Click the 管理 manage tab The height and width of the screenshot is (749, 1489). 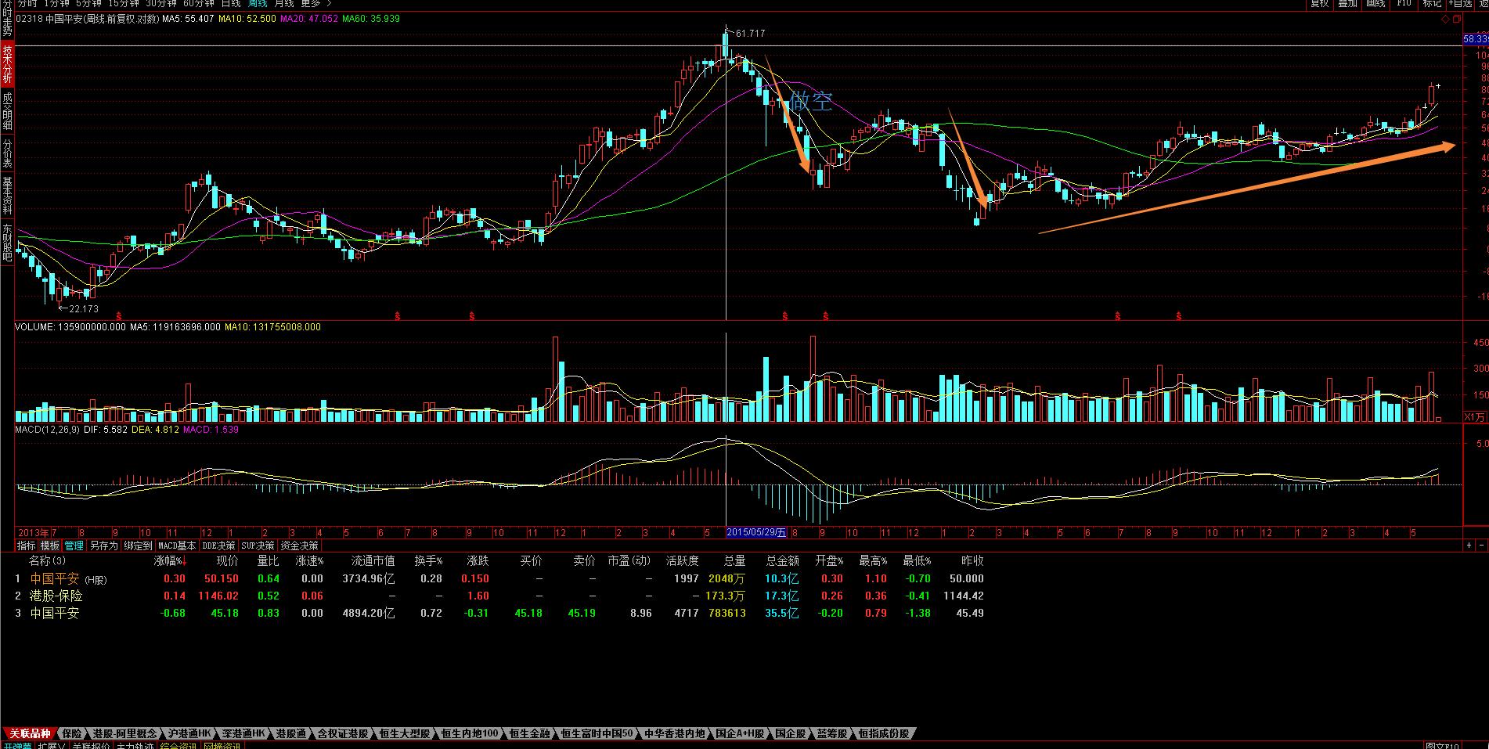tap(74, 546)
